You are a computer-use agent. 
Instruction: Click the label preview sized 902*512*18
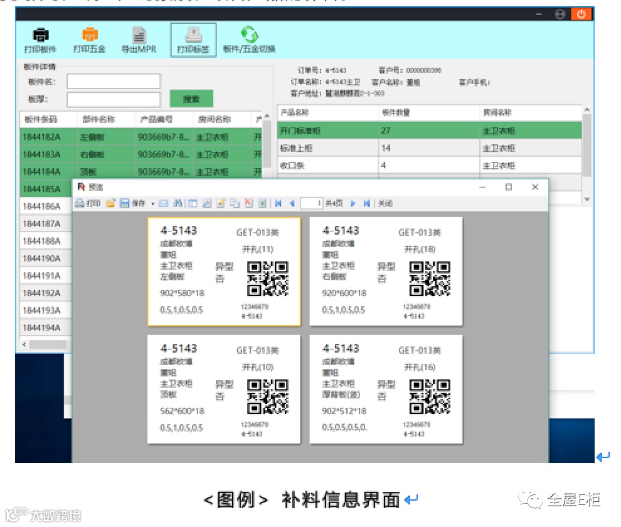coord(386,390)
